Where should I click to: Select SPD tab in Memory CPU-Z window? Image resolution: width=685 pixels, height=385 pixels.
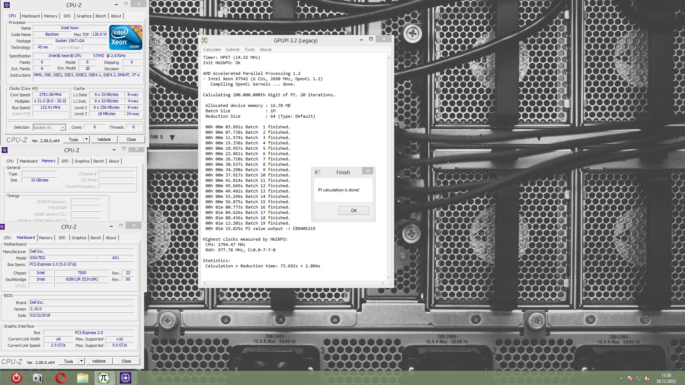click(65, 161)
